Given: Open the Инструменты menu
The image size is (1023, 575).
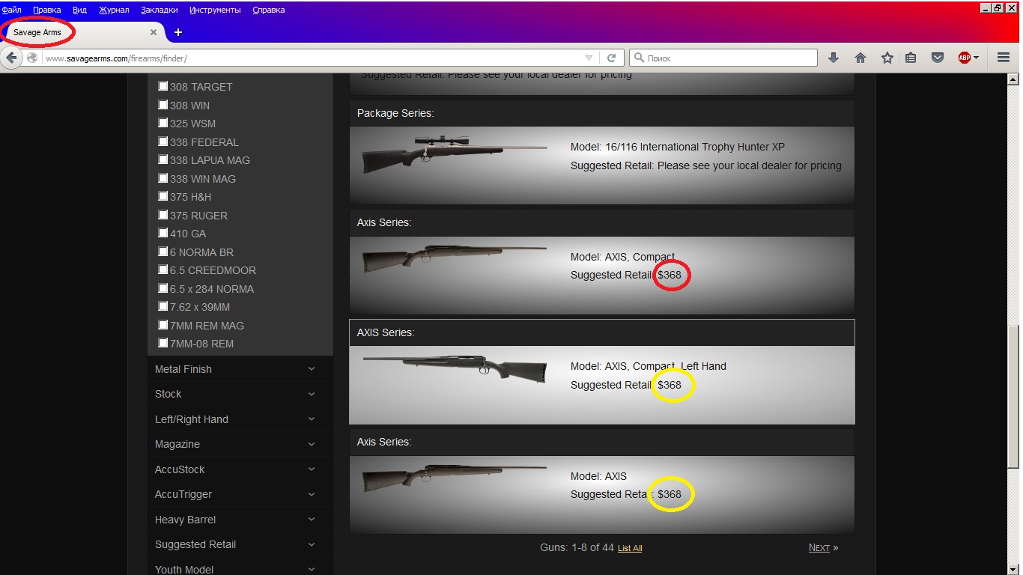Looking at the screenshot, I should (215, 10).
